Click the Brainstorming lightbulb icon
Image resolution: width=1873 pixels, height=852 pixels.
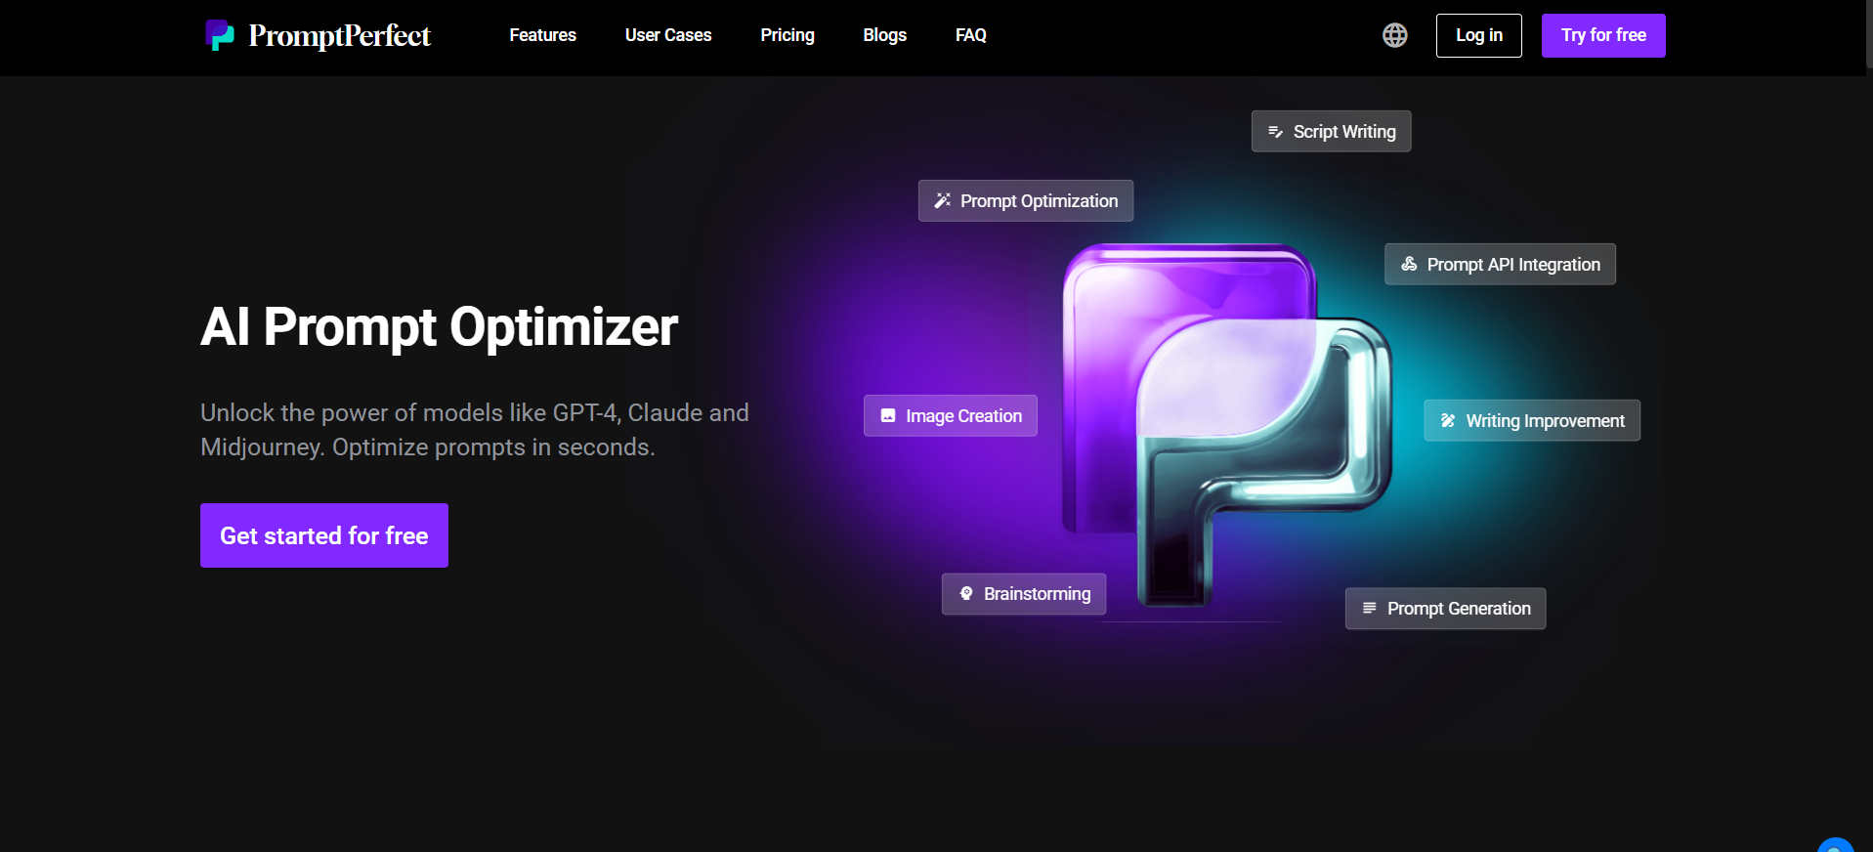click(x=966, y=593)
